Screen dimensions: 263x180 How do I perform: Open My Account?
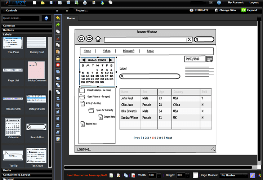(236, 3)
